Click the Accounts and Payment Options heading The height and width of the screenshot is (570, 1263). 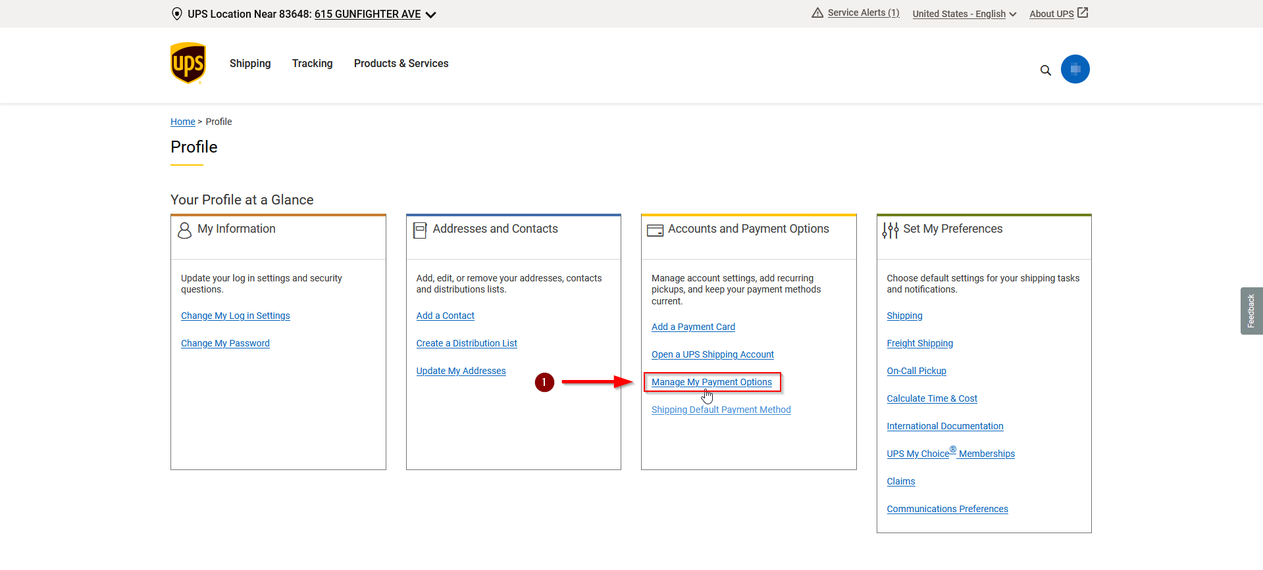click(748, 229)
